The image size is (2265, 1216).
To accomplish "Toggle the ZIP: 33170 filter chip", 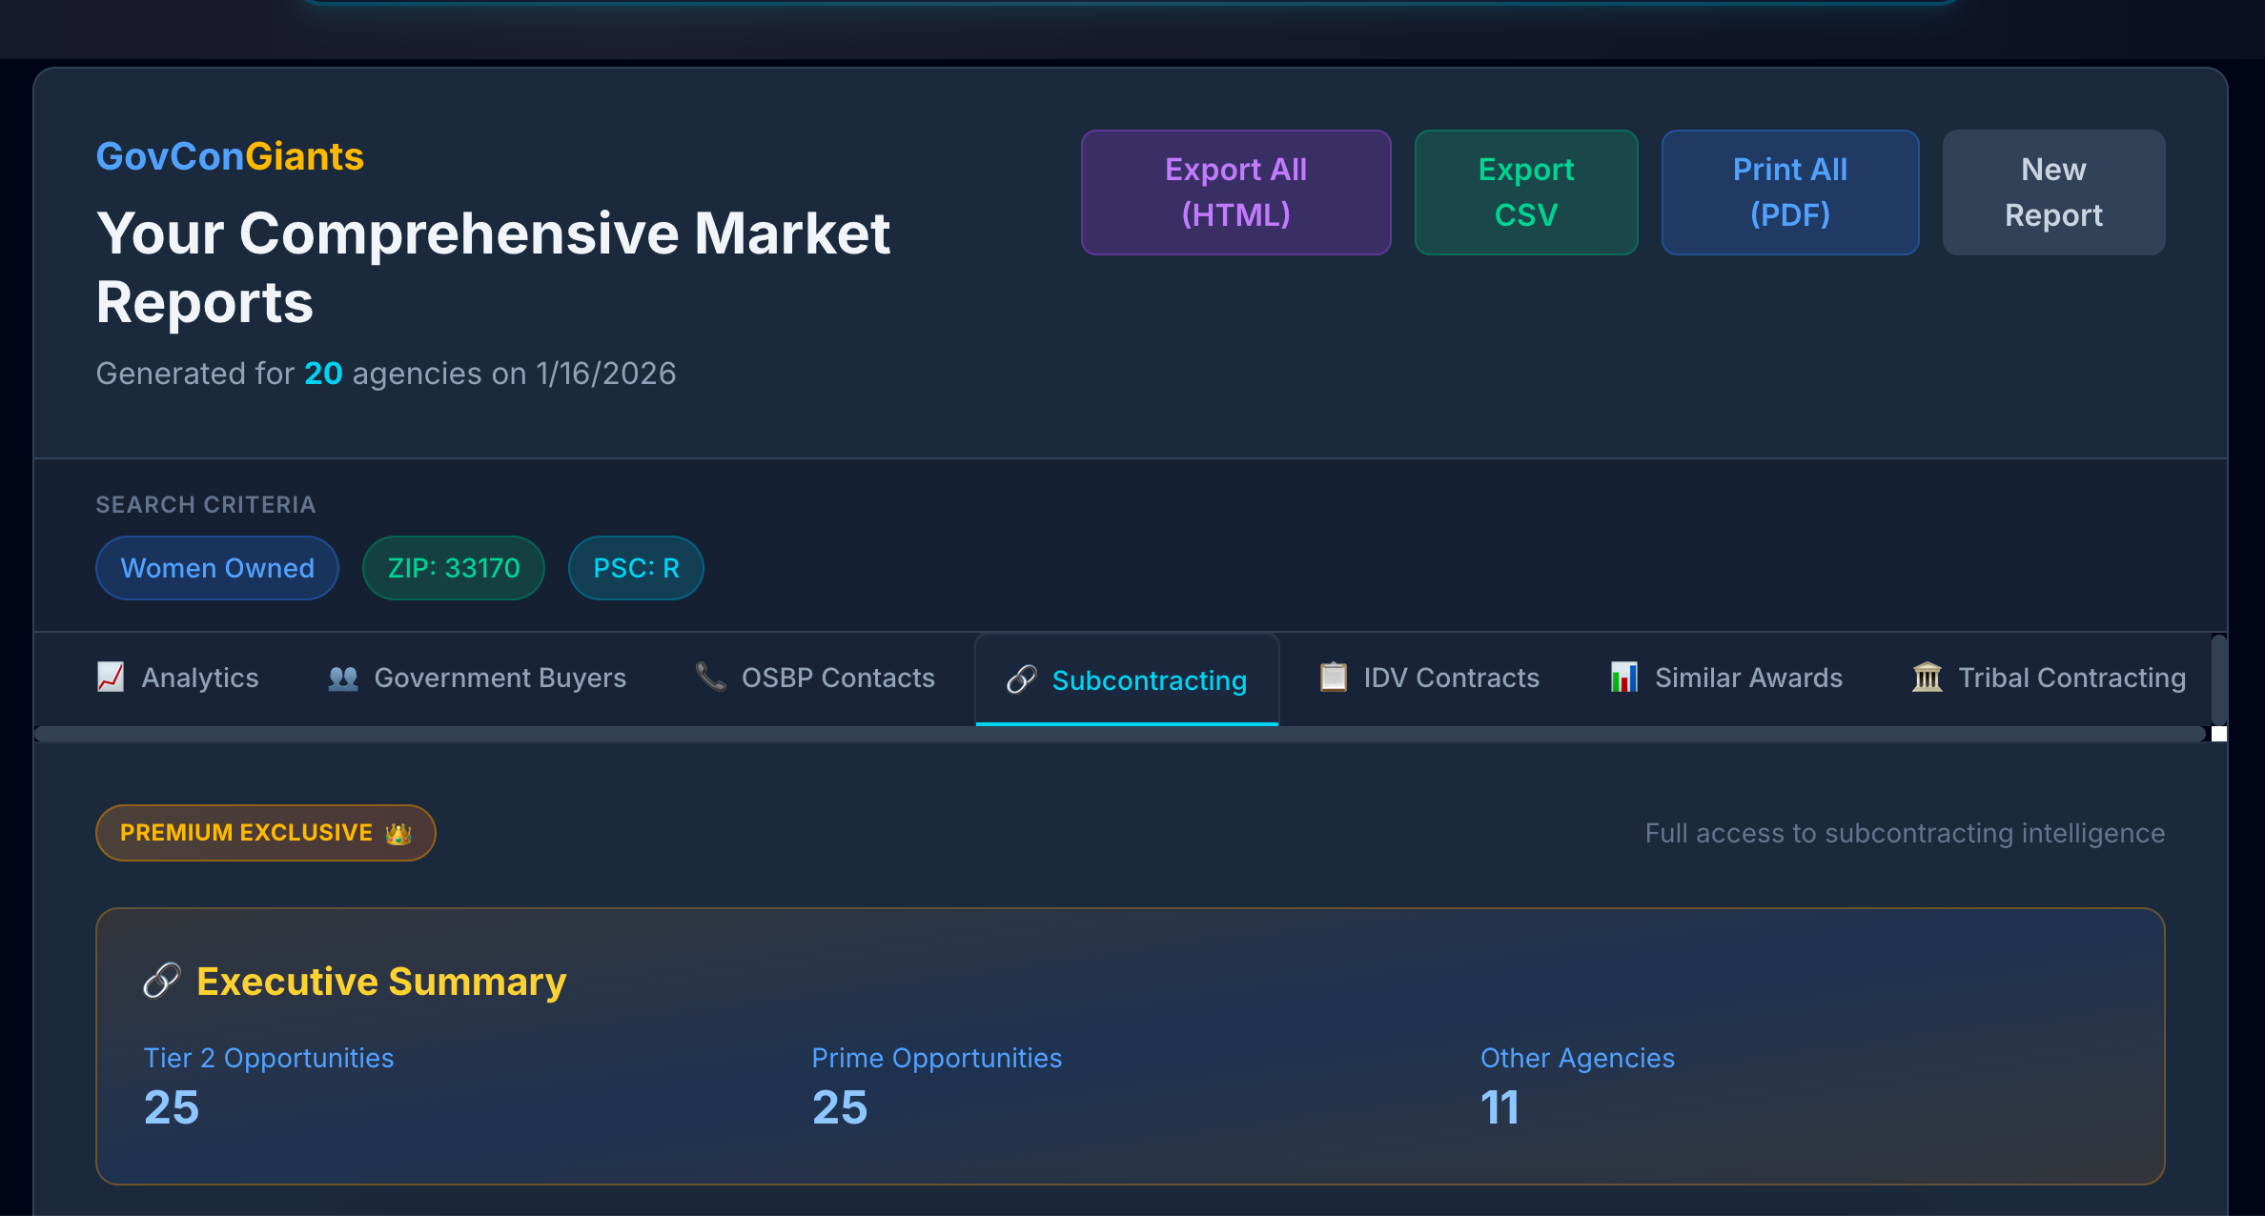I will coord(453,567).
